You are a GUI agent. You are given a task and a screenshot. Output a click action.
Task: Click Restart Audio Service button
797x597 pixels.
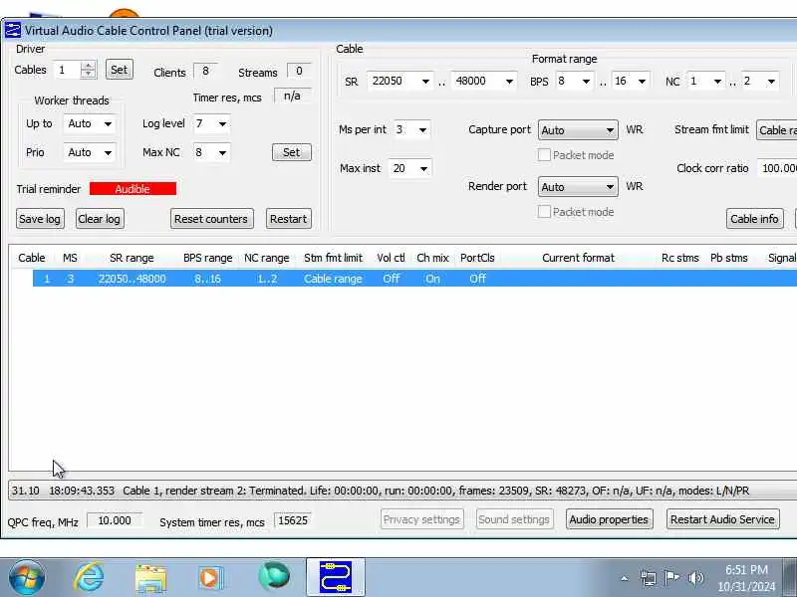[723, 519]
